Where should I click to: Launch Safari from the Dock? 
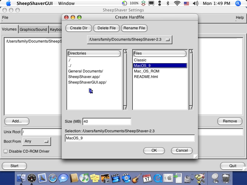(52, 178)
